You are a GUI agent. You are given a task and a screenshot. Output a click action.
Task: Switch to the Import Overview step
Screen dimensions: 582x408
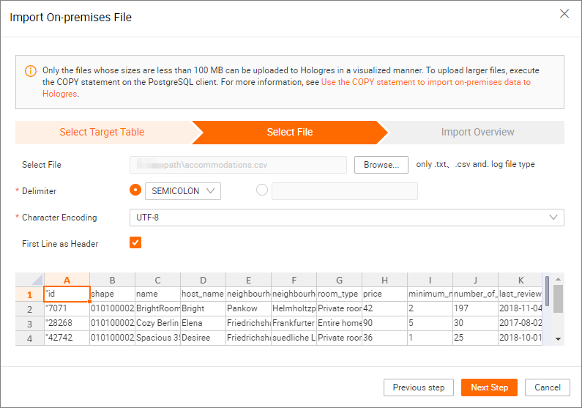click(477, 133)
